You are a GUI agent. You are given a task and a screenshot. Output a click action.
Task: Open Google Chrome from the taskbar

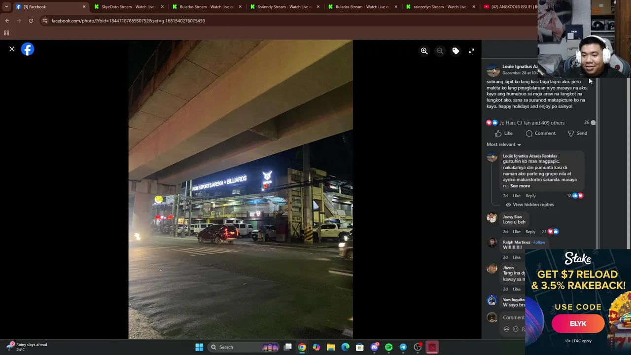pyautogui.click(x=302, y=347)
